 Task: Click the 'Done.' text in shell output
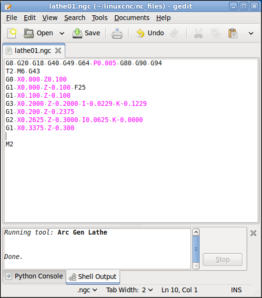click(x=13, y=257)
